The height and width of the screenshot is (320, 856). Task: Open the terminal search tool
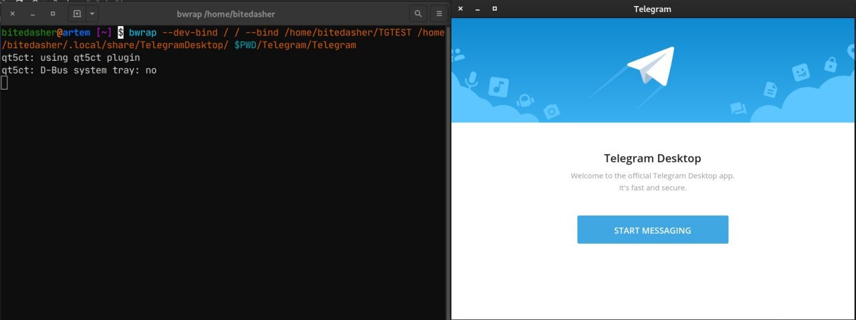[418, 13]
